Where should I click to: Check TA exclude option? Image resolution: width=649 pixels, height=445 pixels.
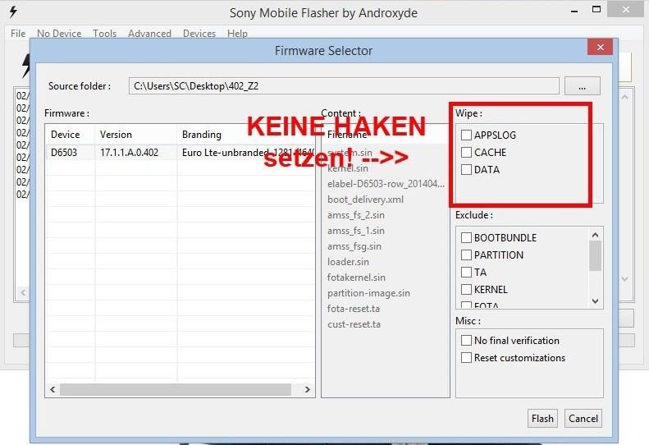coord(467,273)
